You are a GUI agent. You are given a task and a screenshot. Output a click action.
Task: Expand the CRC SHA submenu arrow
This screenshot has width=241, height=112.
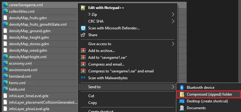[173, 21]
